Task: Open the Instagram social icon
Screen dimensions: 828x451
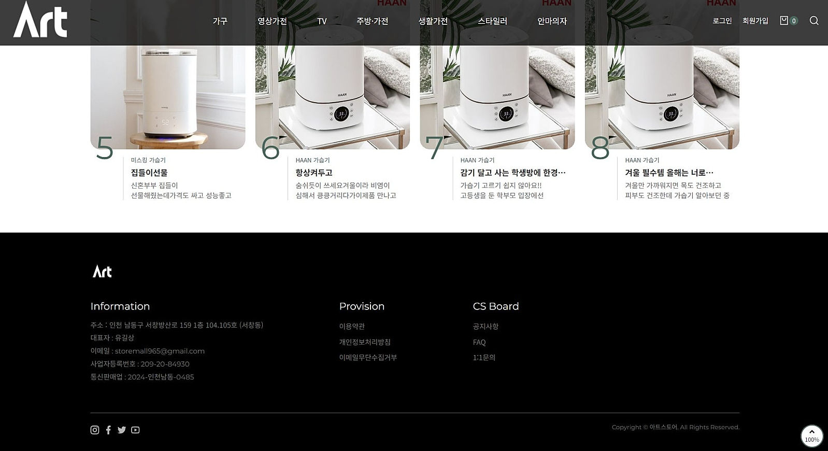Action: pyautogui.click(x=95, y=430)
